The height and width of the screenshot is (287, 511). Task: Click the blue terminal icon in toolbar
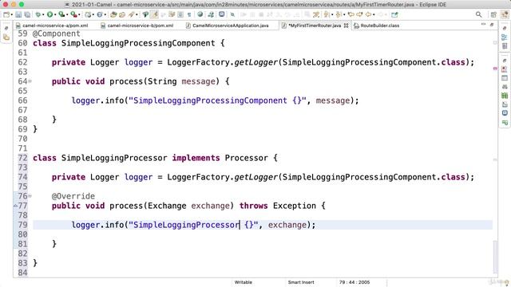(x=222, y=14)
